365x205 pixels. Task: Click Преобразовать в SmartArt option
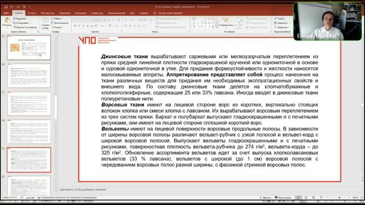tap(171, 27)
